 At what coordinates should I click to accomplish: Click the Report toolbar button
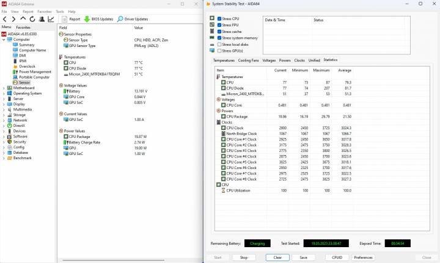pos(71,19)
